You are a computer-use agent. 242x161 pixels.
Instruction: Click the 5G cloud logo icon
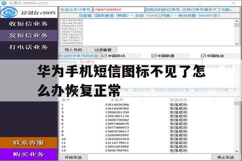click(9, 12)
